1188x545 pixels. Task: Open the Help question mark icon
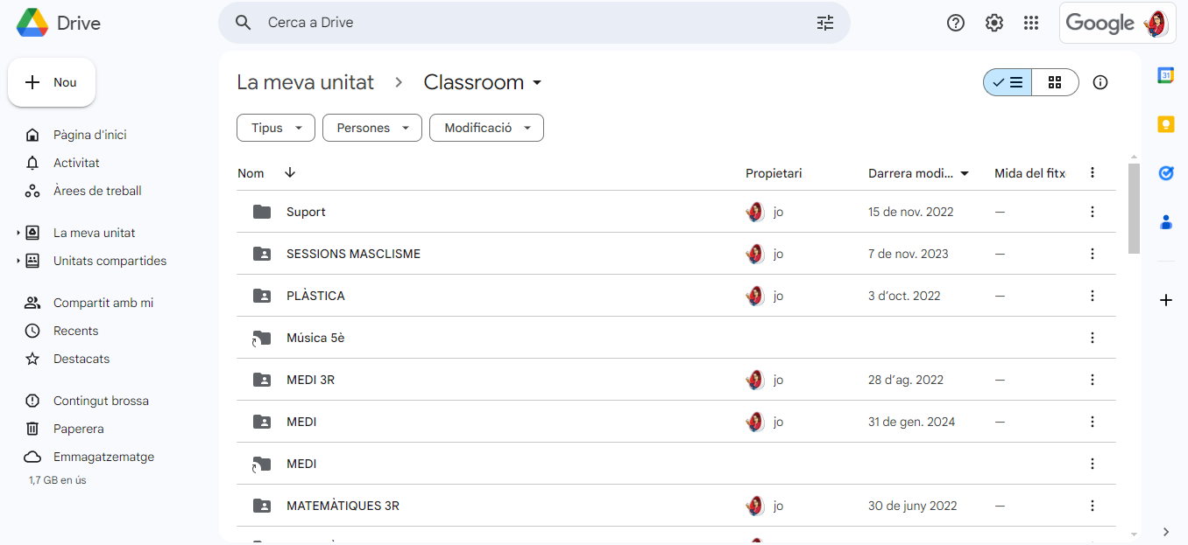click(x=956, y=23)
